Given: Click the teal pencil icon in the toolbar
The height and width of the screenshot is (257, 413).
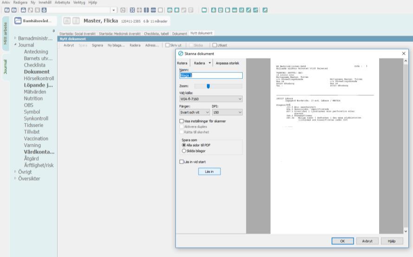Looking at the screenshot, I should [x=248, y=10].
